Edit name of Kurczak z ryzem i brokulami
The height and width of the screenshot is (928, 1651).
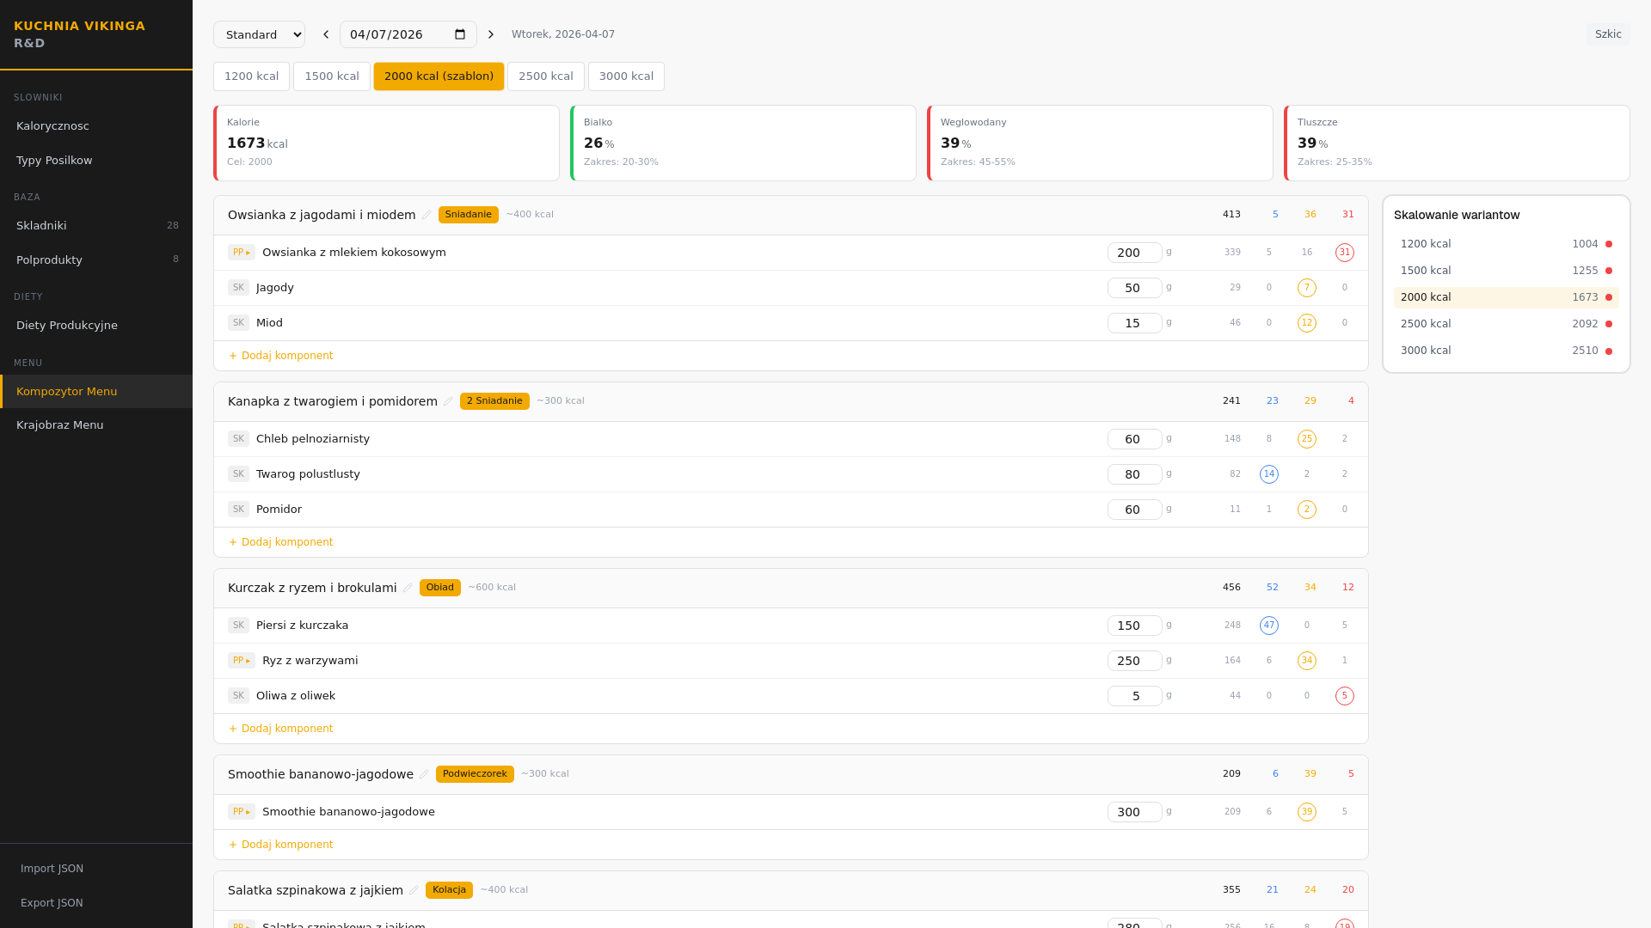pyautogui.click(x=408, y=588)
